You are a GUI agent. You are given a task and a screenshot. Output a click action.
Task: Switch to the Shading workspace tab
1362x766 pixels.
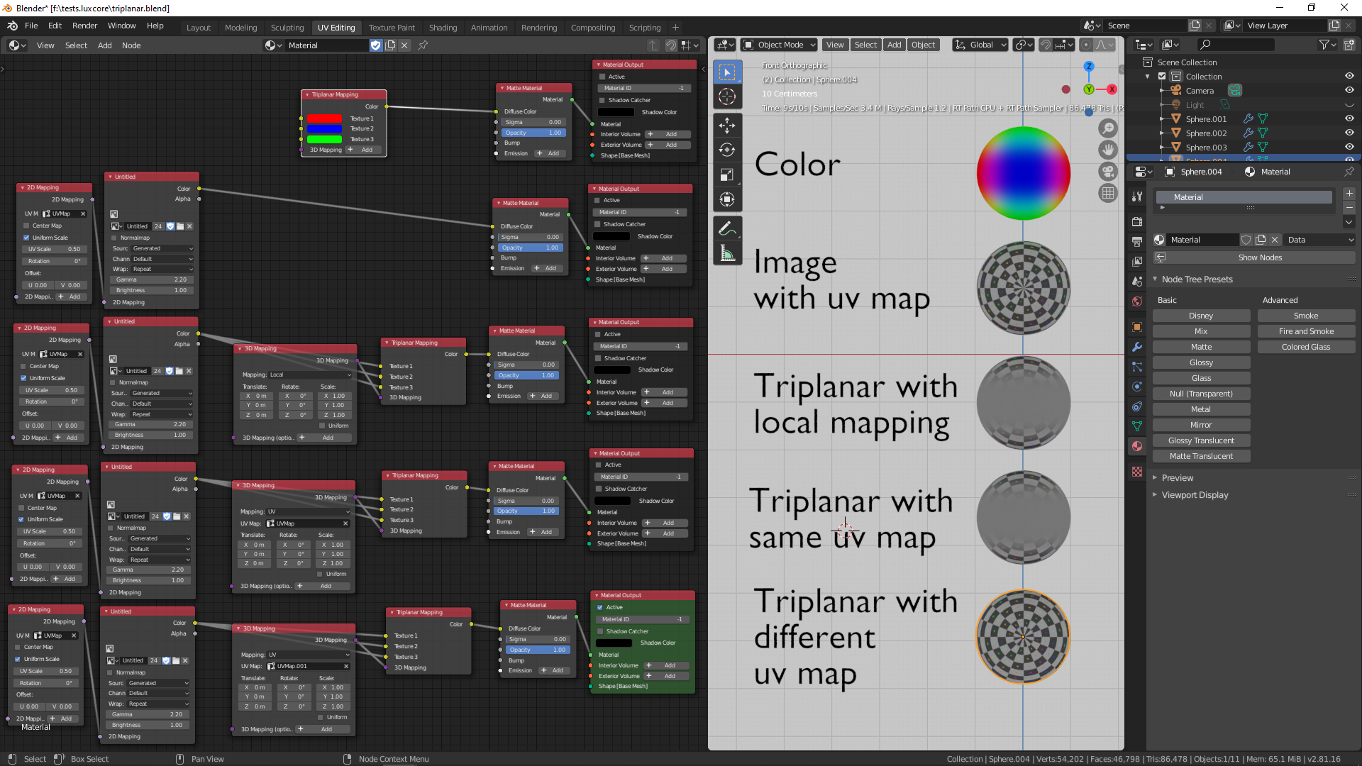click(x=443, y=28)
